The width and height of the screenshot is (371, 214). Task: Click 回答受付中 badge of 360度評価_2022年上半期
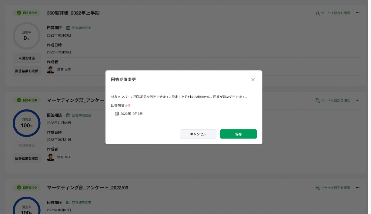tap(26, 13)
